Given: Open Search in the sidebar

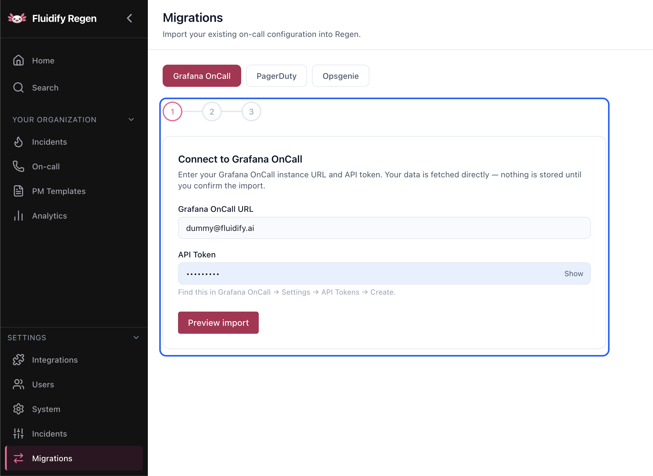Looking at the screenshot, I should coord(74,87).
